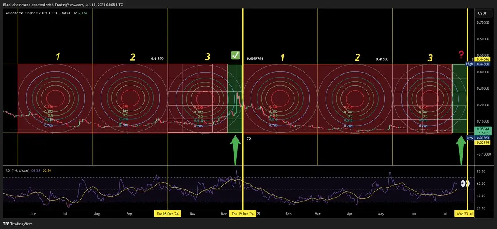Click the Feb label on time axis
The height and width of the screenshot is (229, 497).
[x=289, y=214]
